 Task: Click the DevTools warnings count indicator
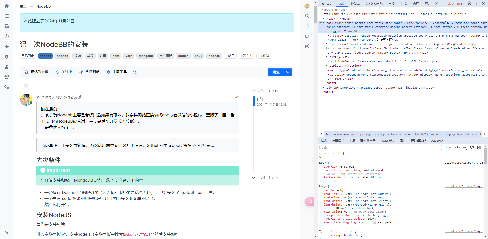pyautogui.click(x=451, y=4)
